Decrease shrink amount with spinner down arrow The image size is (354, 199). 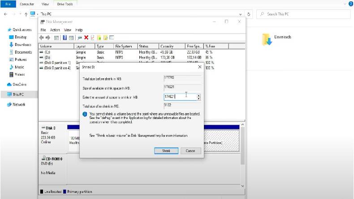pyautogui.click(x=199, y=98)
